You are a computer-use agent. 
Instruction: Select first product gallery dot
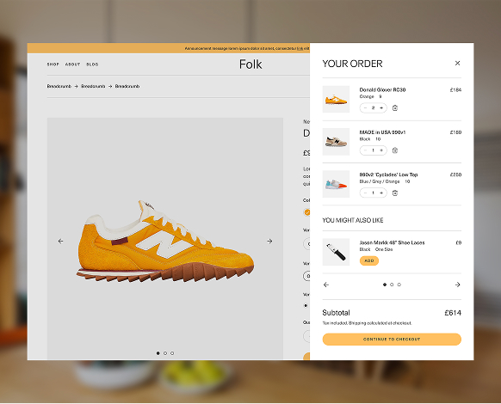[x=158, y=353]
